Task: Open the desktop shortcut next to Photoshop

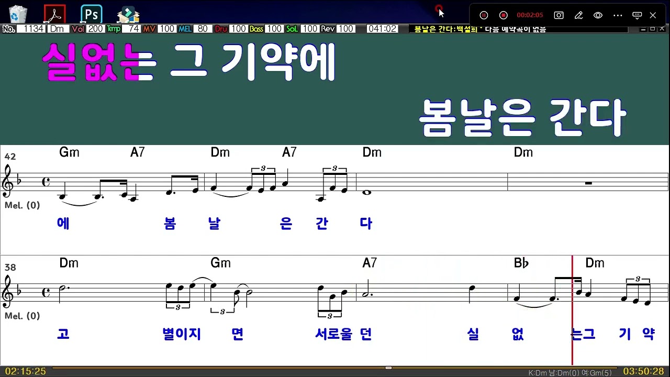Action: 128,14
